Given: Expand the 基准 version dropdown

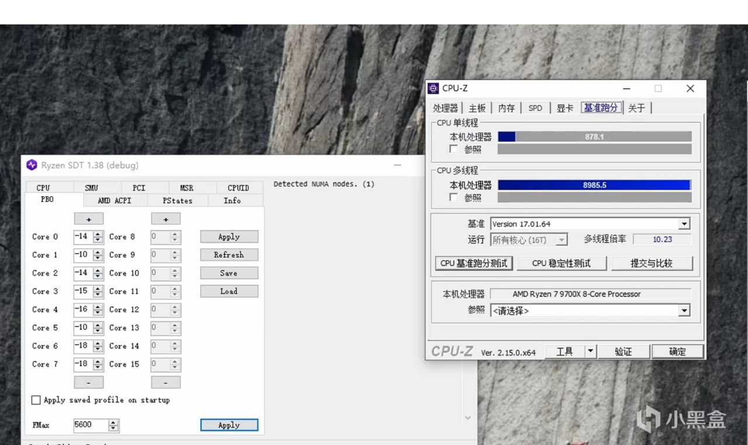Looking at the screenshot, I should point(684,224).
